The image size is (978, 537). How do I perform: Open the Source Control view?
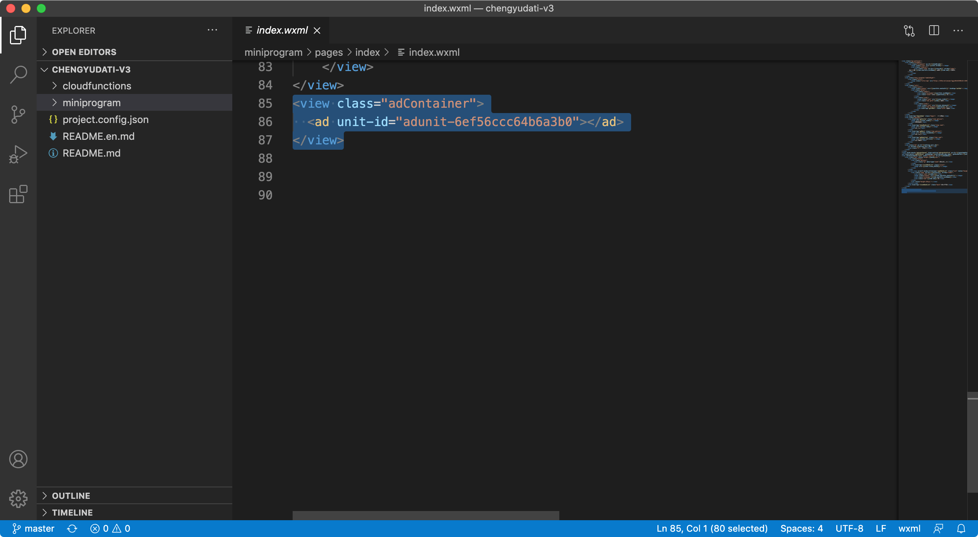[18, 115]
